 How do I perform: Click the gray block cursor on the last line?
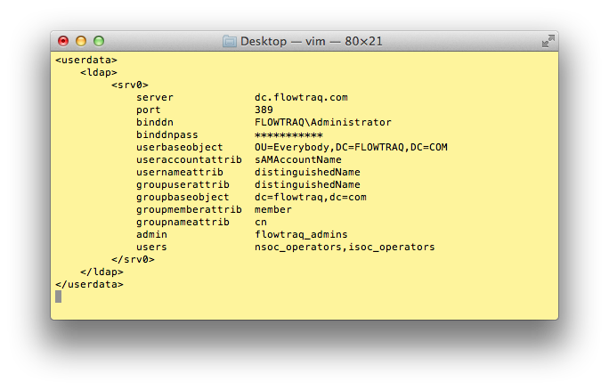tap(59, 297)
